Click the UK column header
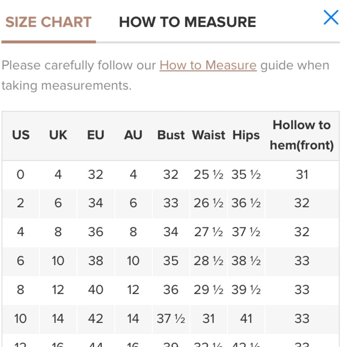Image resolution: width=347 pixels, height=347 pixels. click(58, 135)
